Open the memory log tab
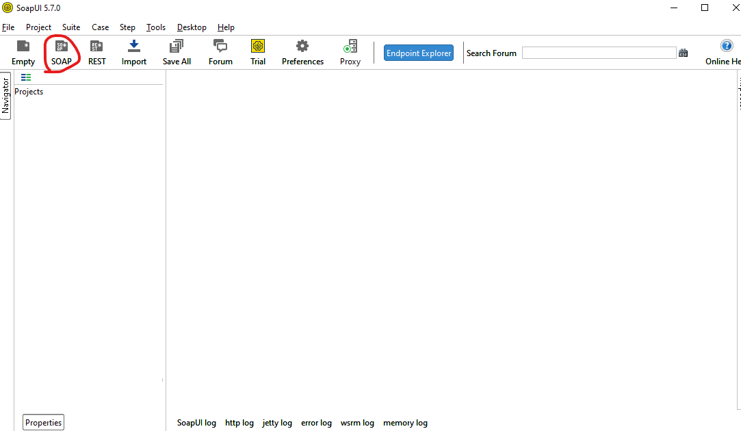Viewport: 741px width, 431px height. [405, 423]
